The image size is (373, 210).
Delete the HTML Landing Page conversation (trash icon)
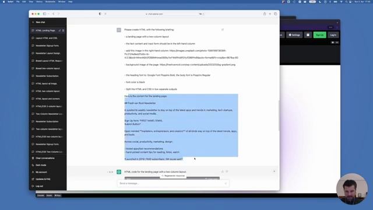tap(64, 30)
